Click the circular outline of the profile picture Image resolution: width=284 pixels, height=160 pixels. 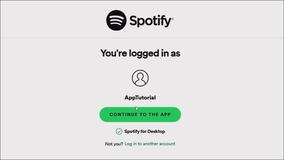140,78
